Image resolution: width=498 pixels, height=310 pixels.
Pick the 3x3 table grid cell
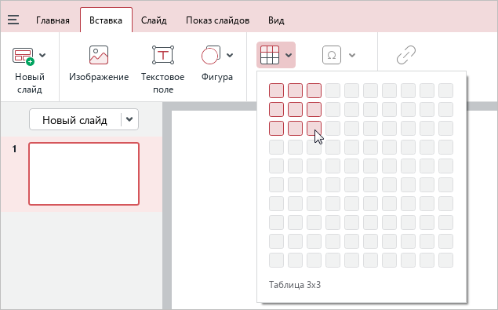tap(314, 129)
